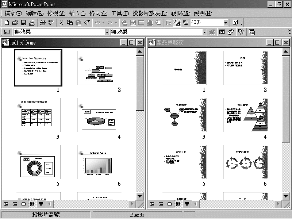Show more buttons on slide sorter toolbar

point(289,32)
